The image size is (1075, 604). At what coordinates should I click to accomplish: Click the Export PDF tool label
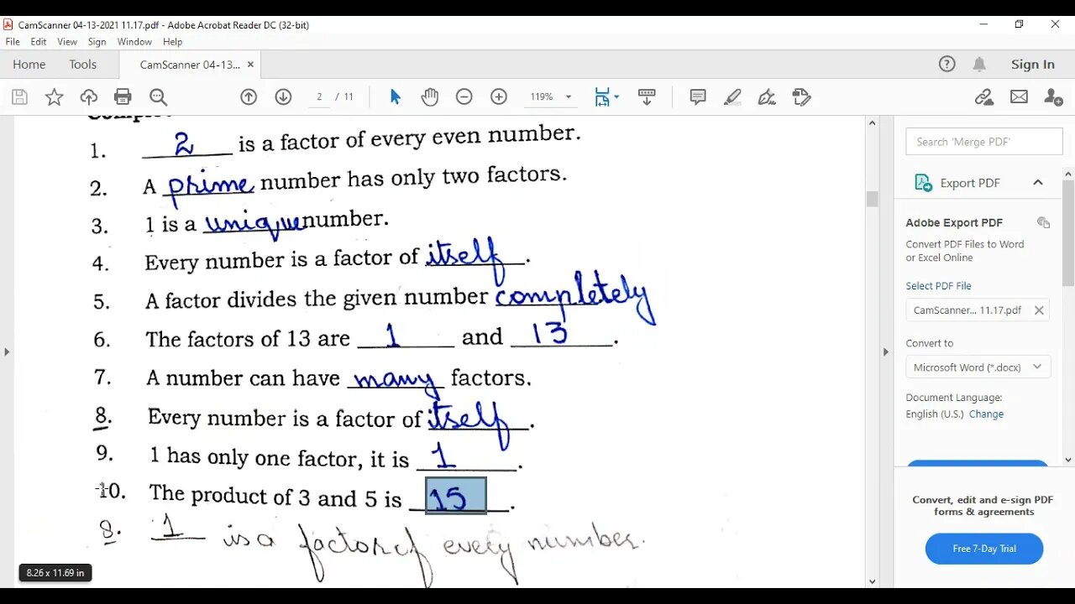coord(970,183)
